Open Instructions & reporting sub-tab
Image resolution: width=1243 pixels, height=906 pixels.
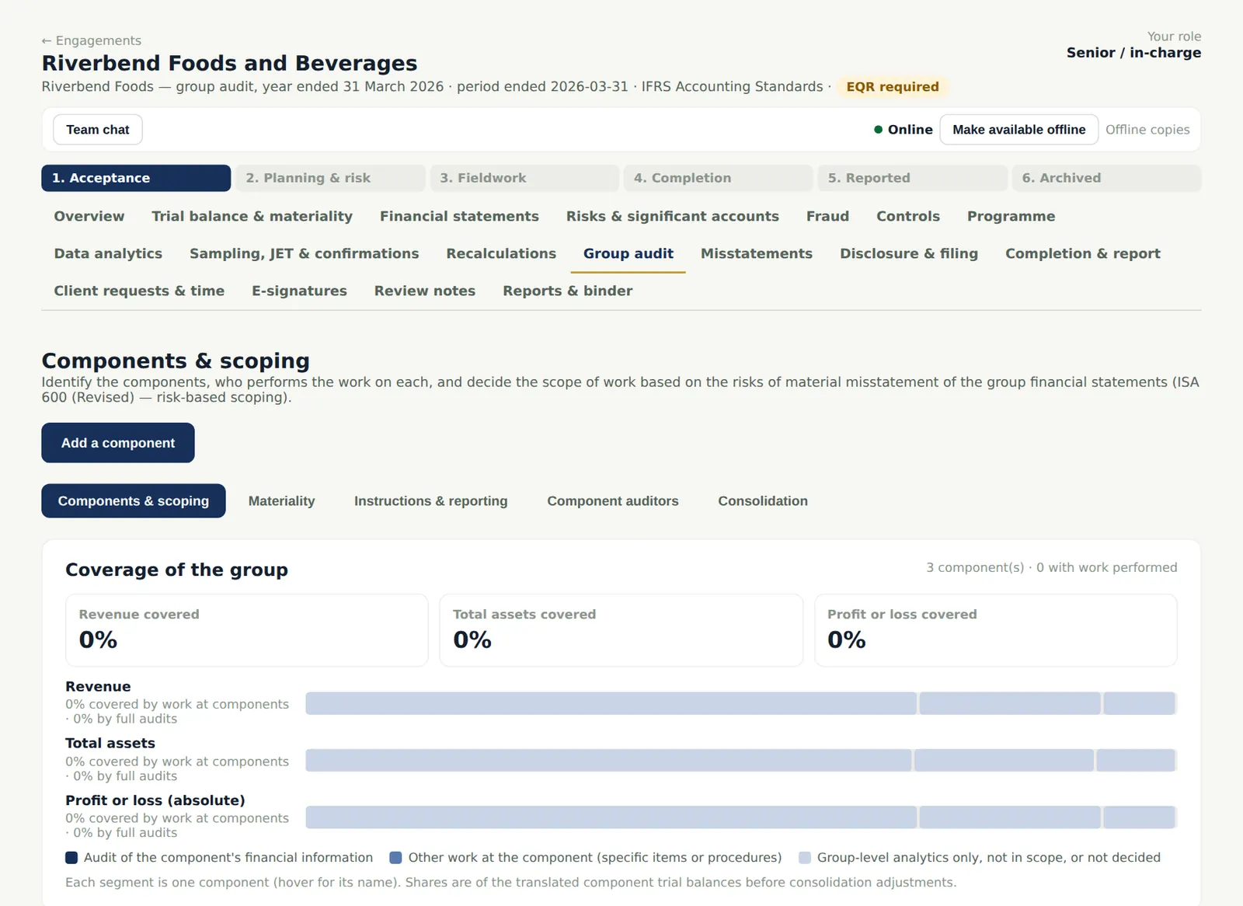pyautogui.click(x=430, y=501)
